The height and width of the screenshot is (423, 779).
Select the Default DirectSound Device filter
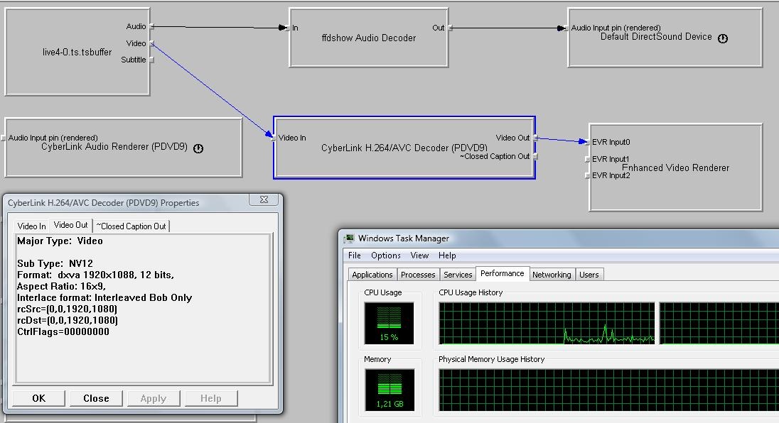pyautogui.click(x=665, y=37)
